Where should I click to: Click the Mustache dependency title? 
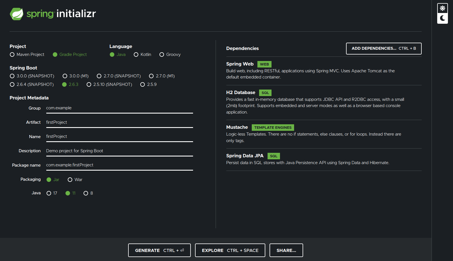[237, 127]
